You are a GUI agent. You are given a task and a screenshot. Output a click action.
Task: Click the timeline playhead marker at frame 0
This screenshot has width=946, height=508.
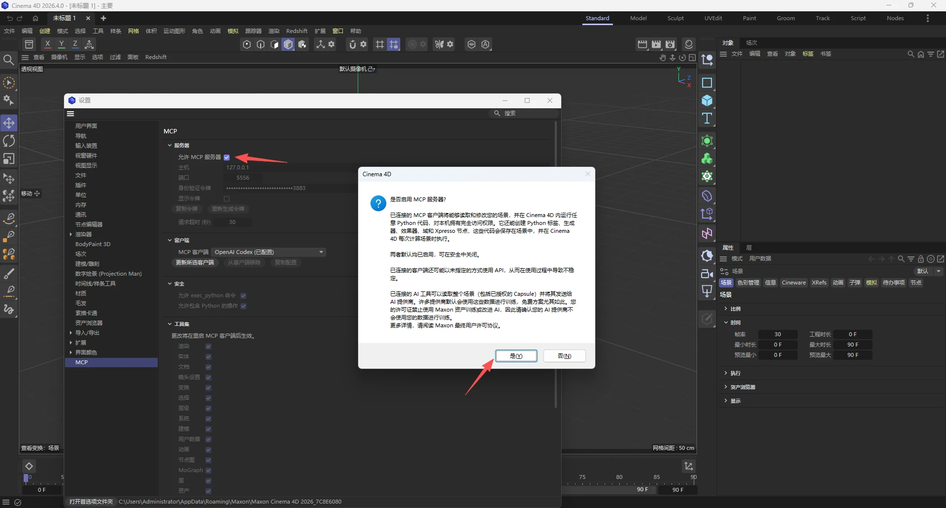pos(26,477)
